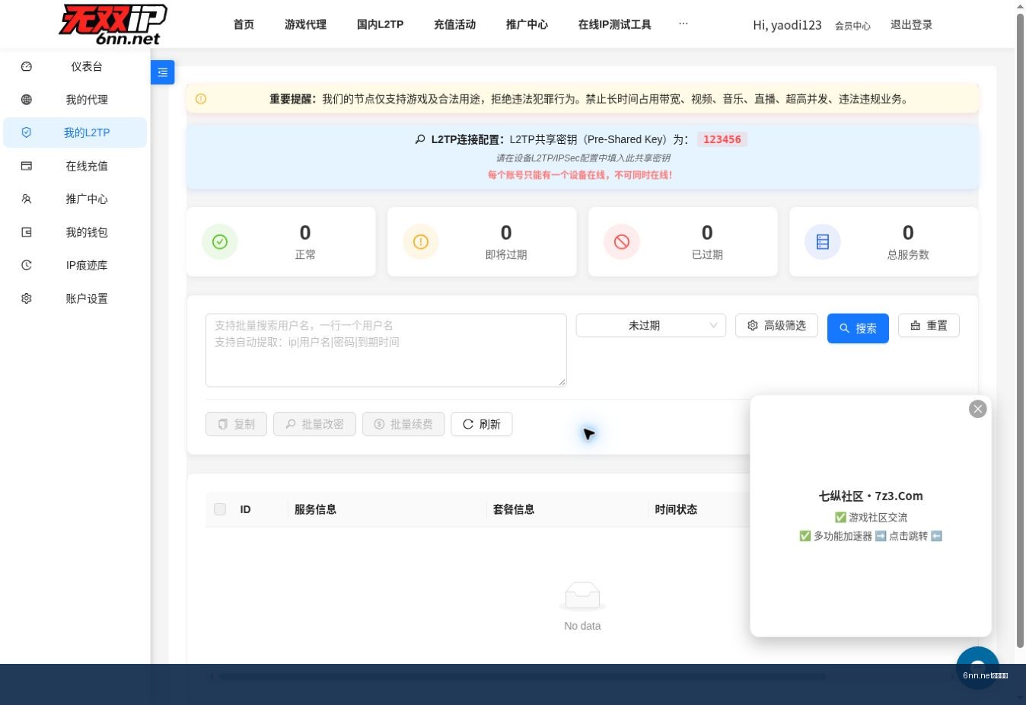The image size is (1026, 705).
Task: Collapse the sidebar with the blue menu icon
Action: [163, 72]
